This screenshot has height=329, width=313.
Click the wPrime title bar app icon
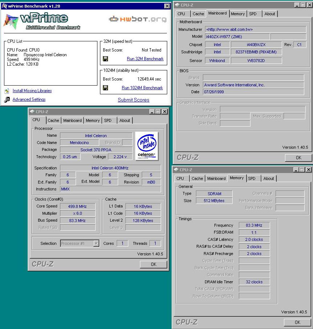(4, 6)
